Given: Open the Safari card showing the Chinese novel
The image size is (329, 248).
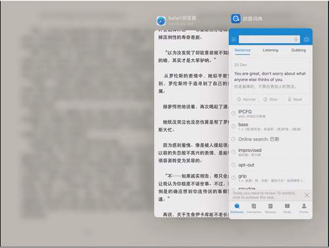Looking at the screenshot, I should (191, 124).
